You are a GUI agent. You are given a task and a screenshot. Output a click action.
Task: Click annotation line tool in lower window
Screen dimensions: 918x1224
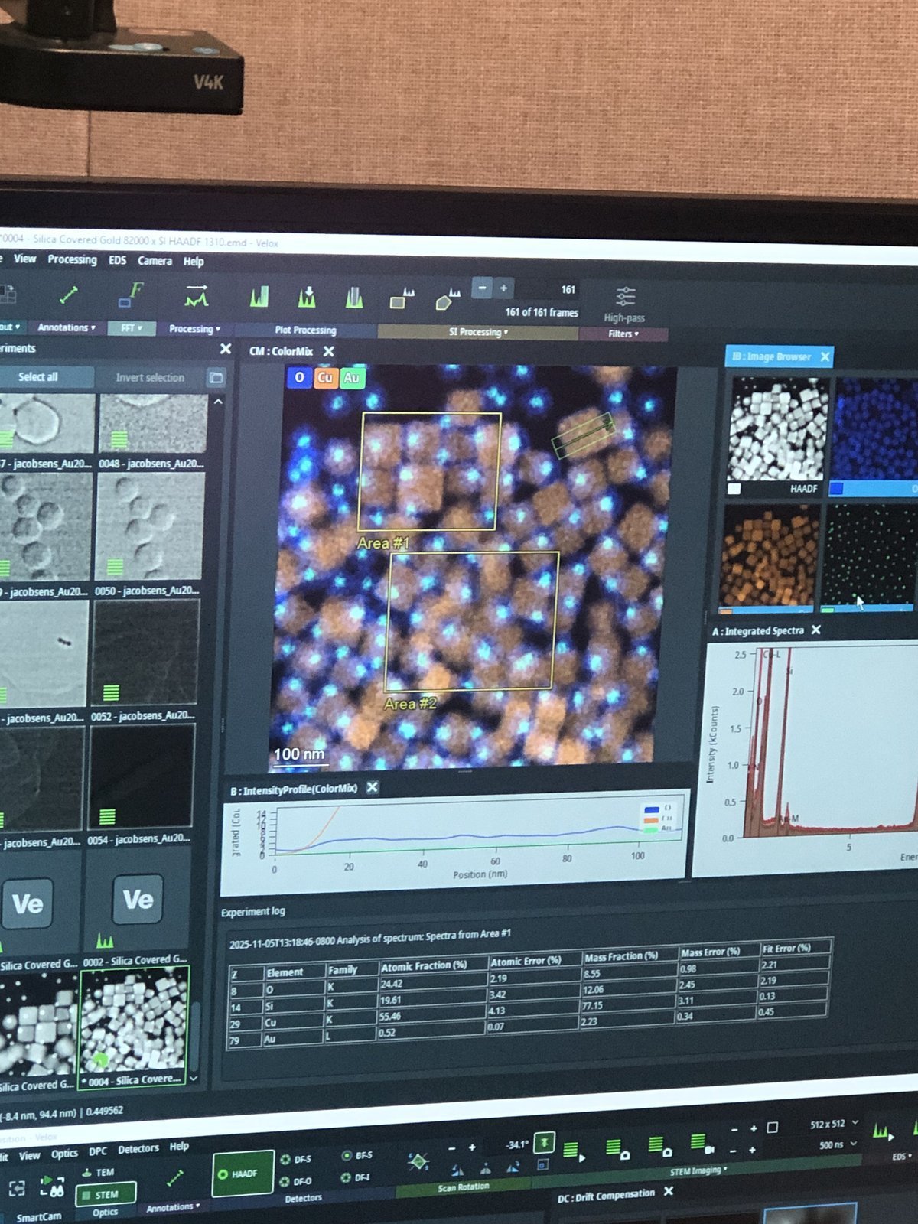tap(174, 1179)
